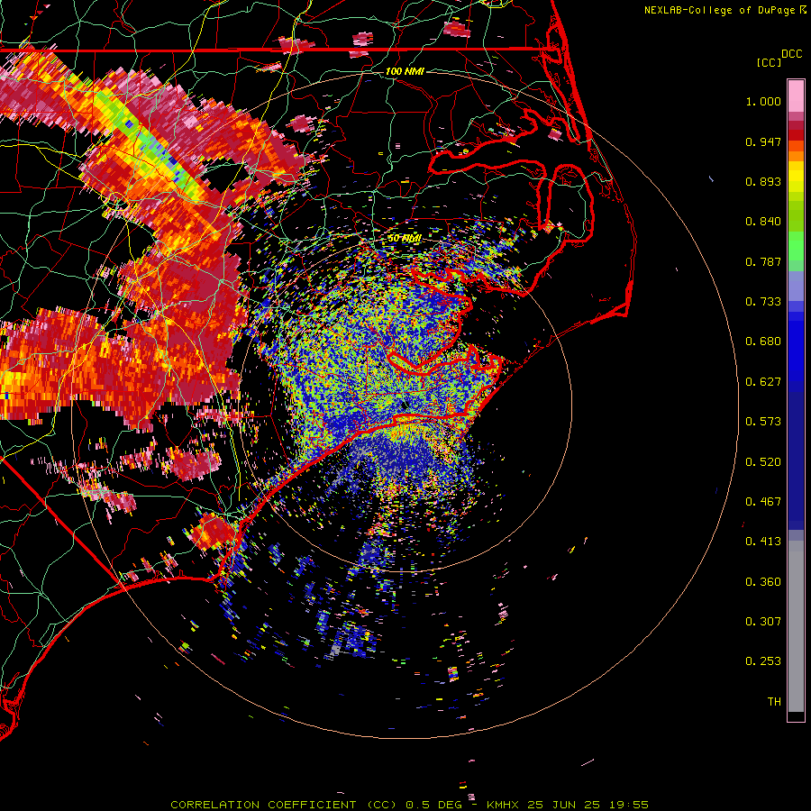This screenshot has width=811, height=811.
Task: Click the 100 NMI range ring label
Action: tap(405, 71)
